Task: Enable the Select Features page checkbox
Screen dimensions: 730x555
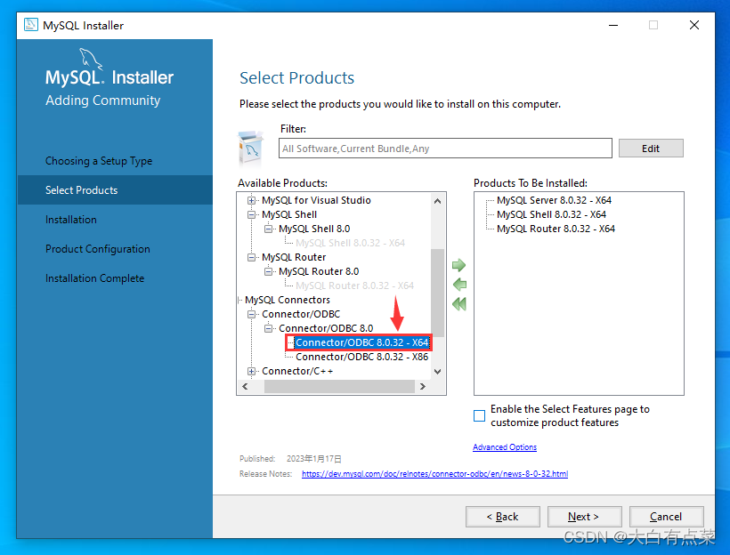Action: point(479,415)
